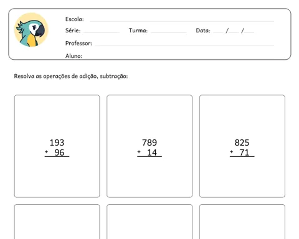Image resolution: width=299 pixels, height=239 pixels.
Task: Click the Aluno name line
Action: [x=179, y=57]
